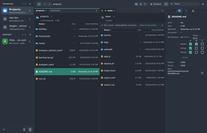This screenshot has height=133, width=207.
Task: Sort projects pane by Size column
Action: [74, 24]
